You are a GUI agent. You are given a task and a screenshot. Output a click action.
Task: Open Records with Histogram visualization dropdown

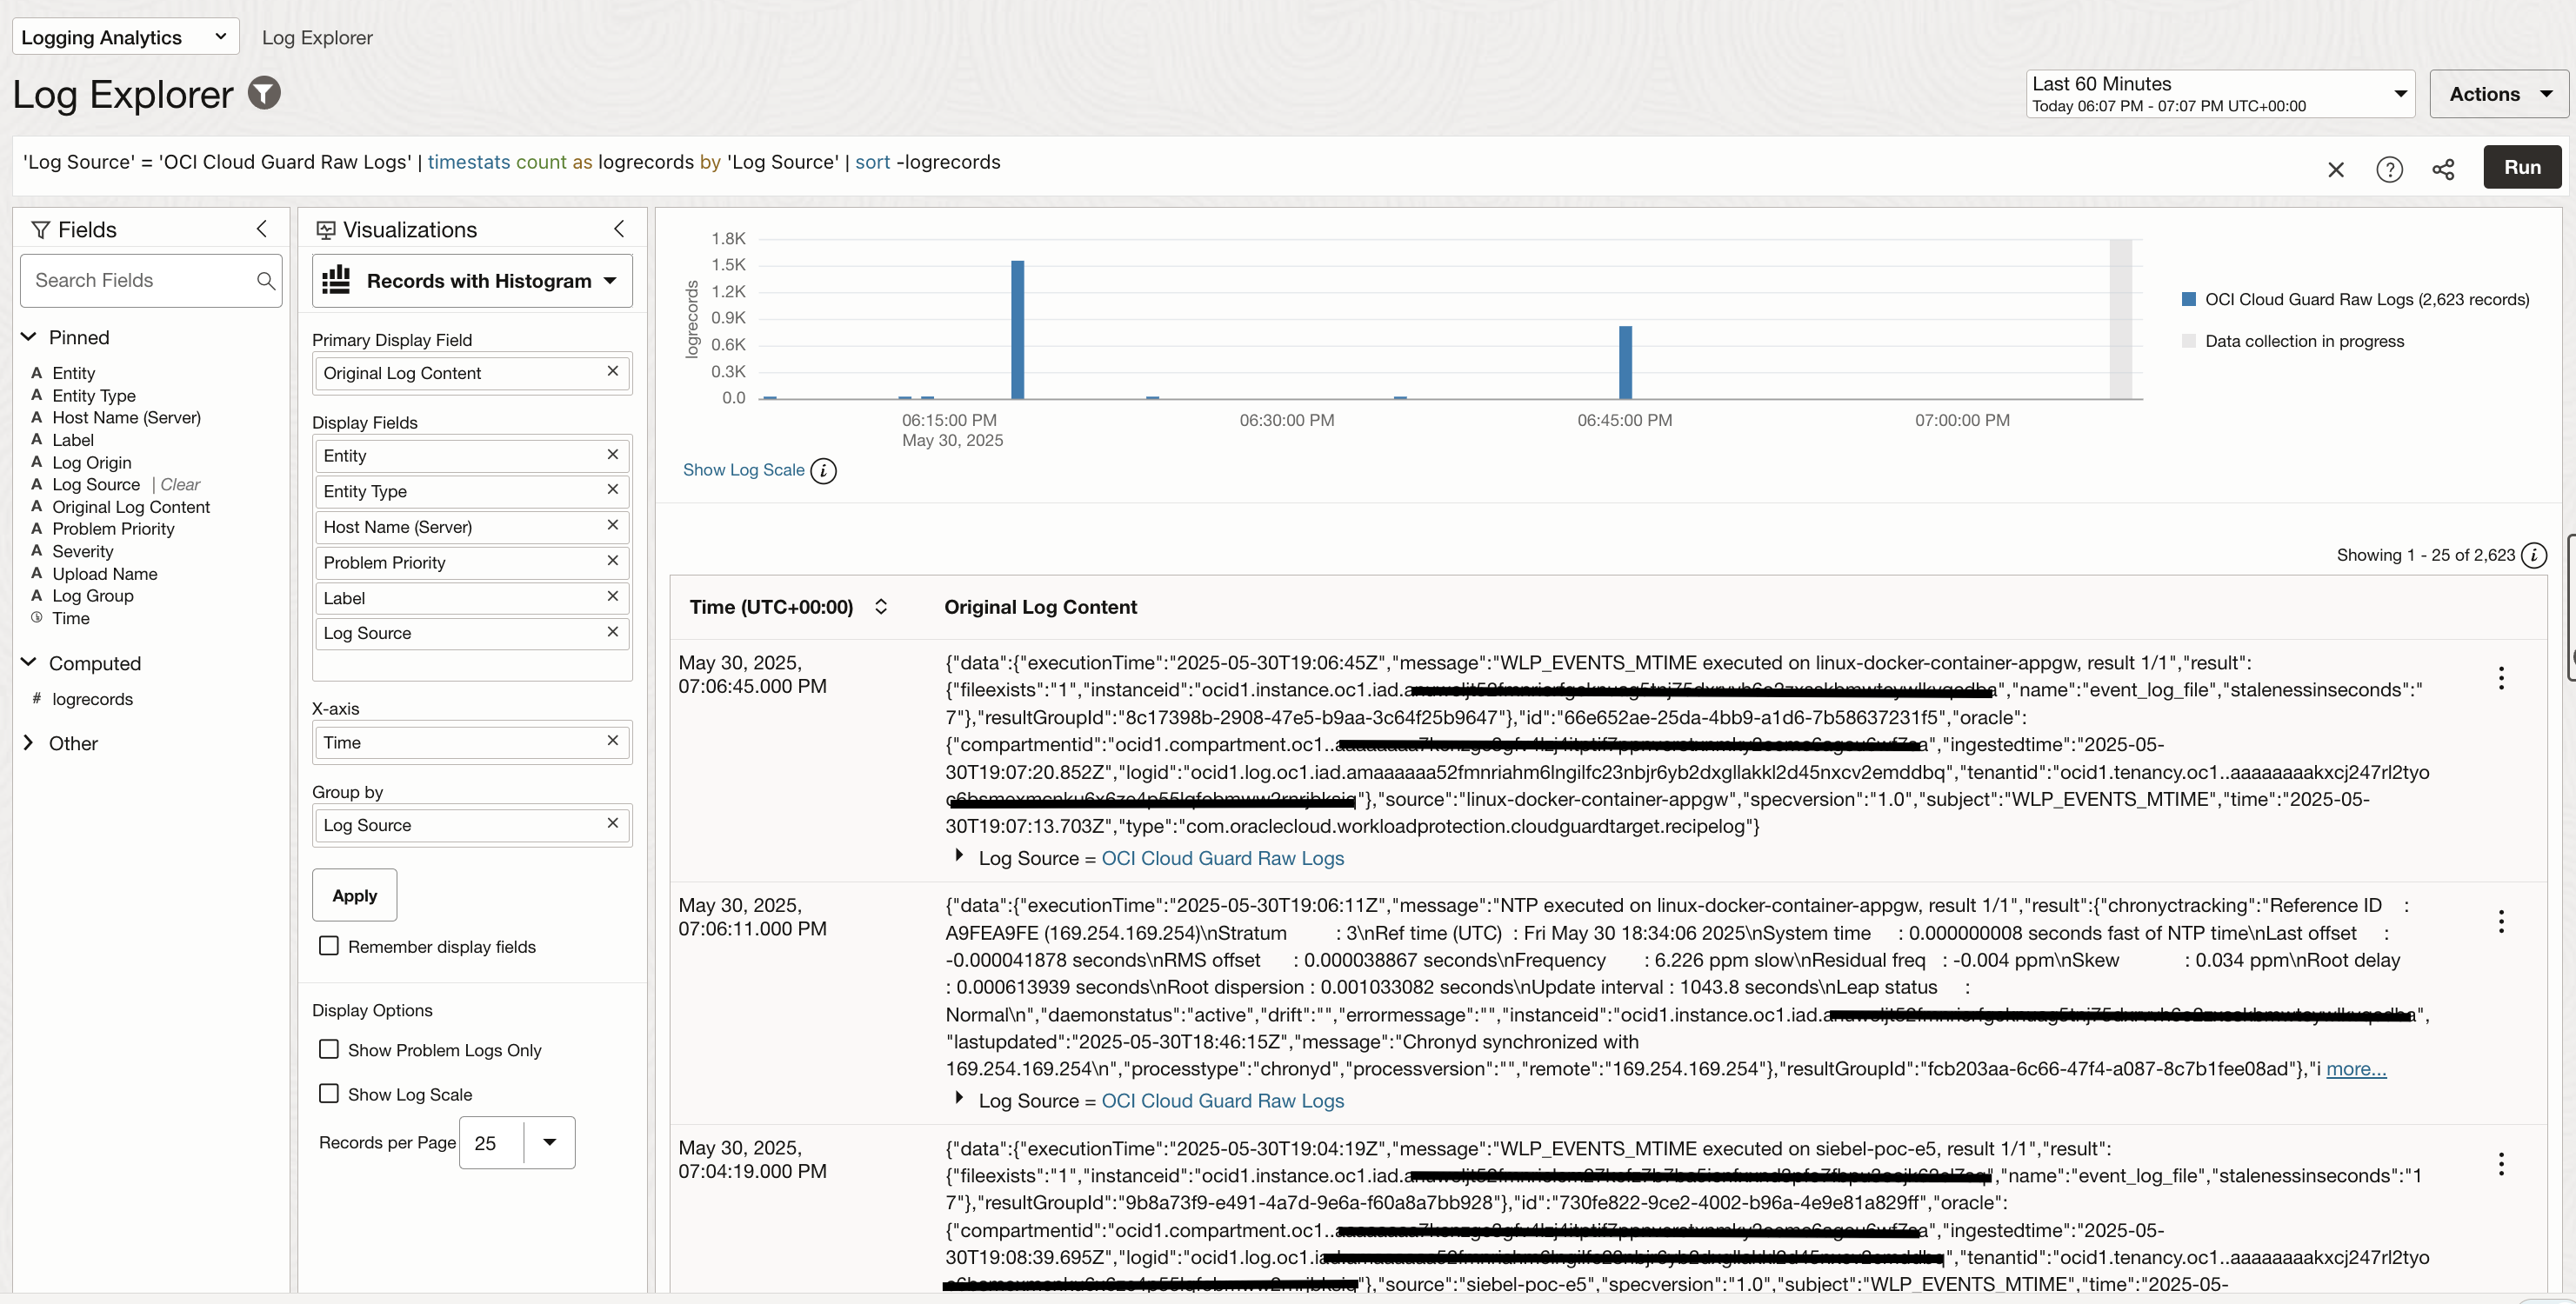coord(472,281)
